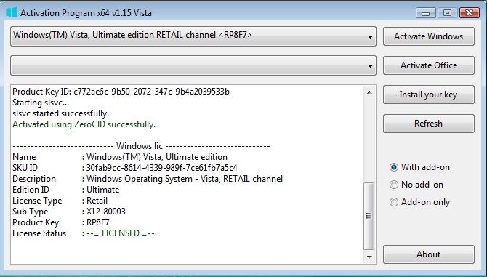Maximize the Activation Program window
This screenshot has height=277, width=487.
click(447, 13)
